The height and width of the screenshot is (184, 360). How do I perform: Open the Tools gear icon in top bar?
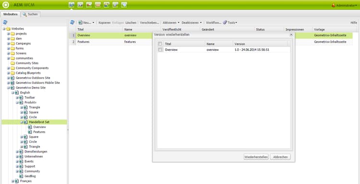click(x=115, y=5)
